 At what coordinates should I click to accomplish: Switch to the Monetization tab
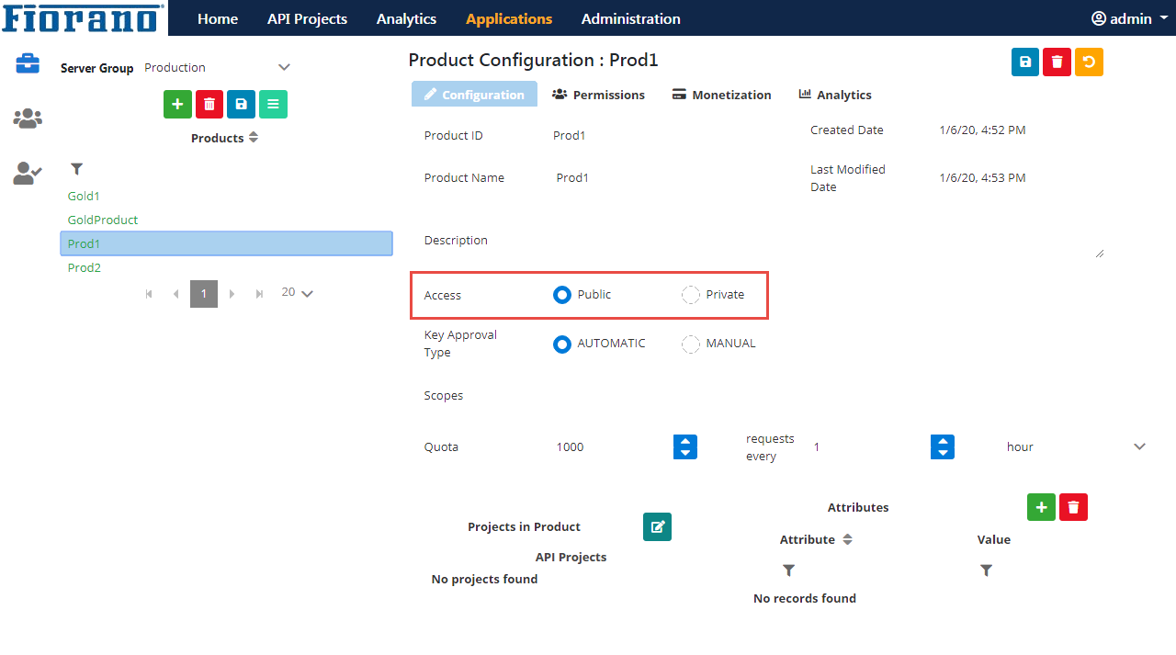(x=721, y=95)
